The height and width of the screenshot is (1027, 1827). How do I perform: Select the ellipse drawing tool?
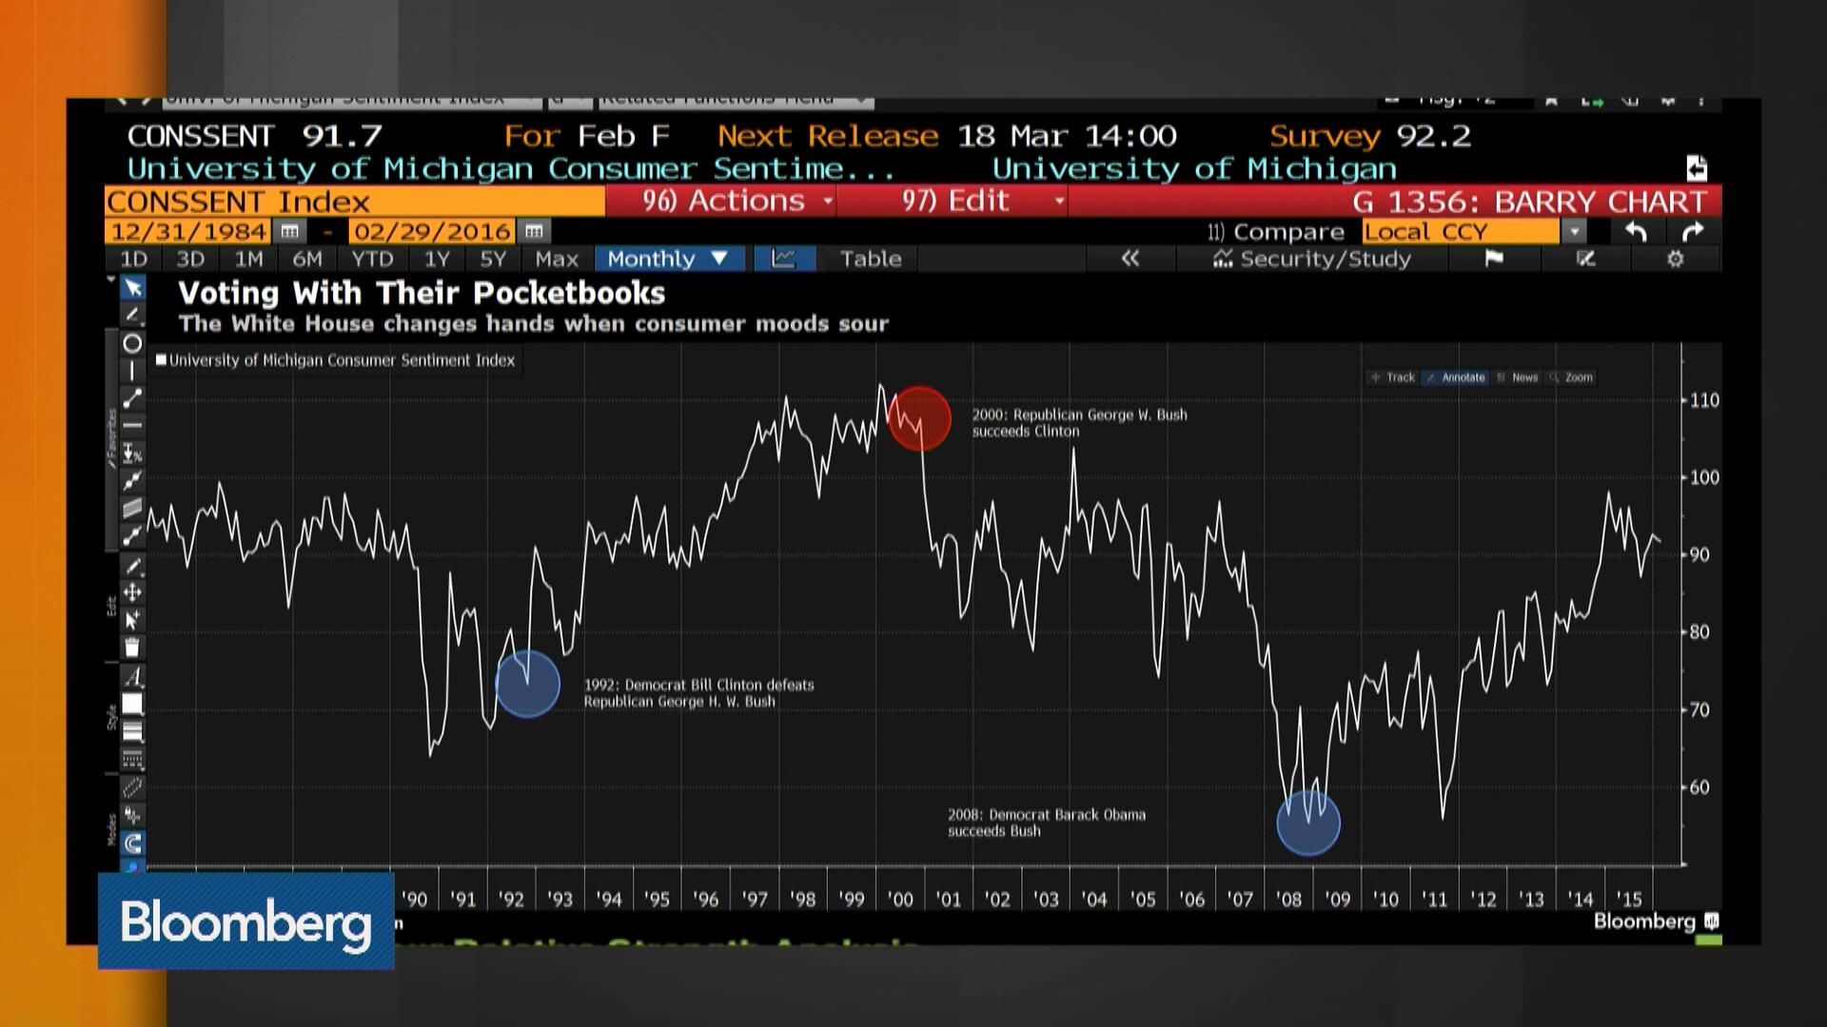click(133, 343)
